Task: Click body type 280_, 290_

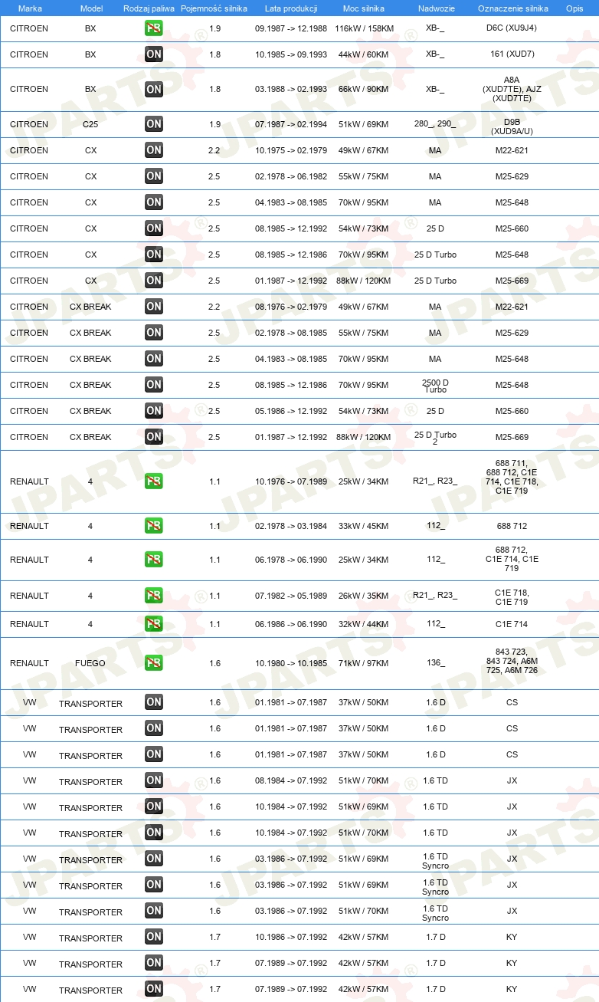Action: click(x=435, y=124)
